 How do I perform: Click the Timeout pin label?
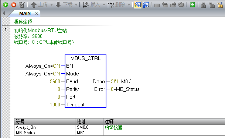75,105
